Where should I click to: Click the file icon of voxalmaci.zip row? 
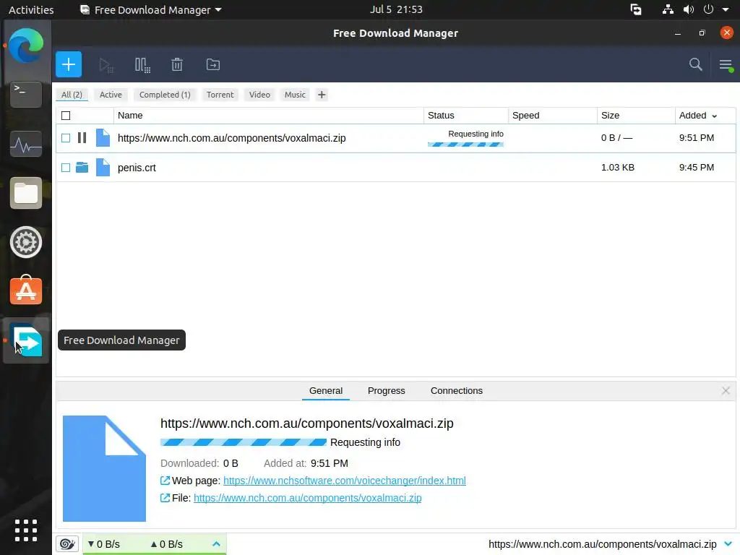103,138
